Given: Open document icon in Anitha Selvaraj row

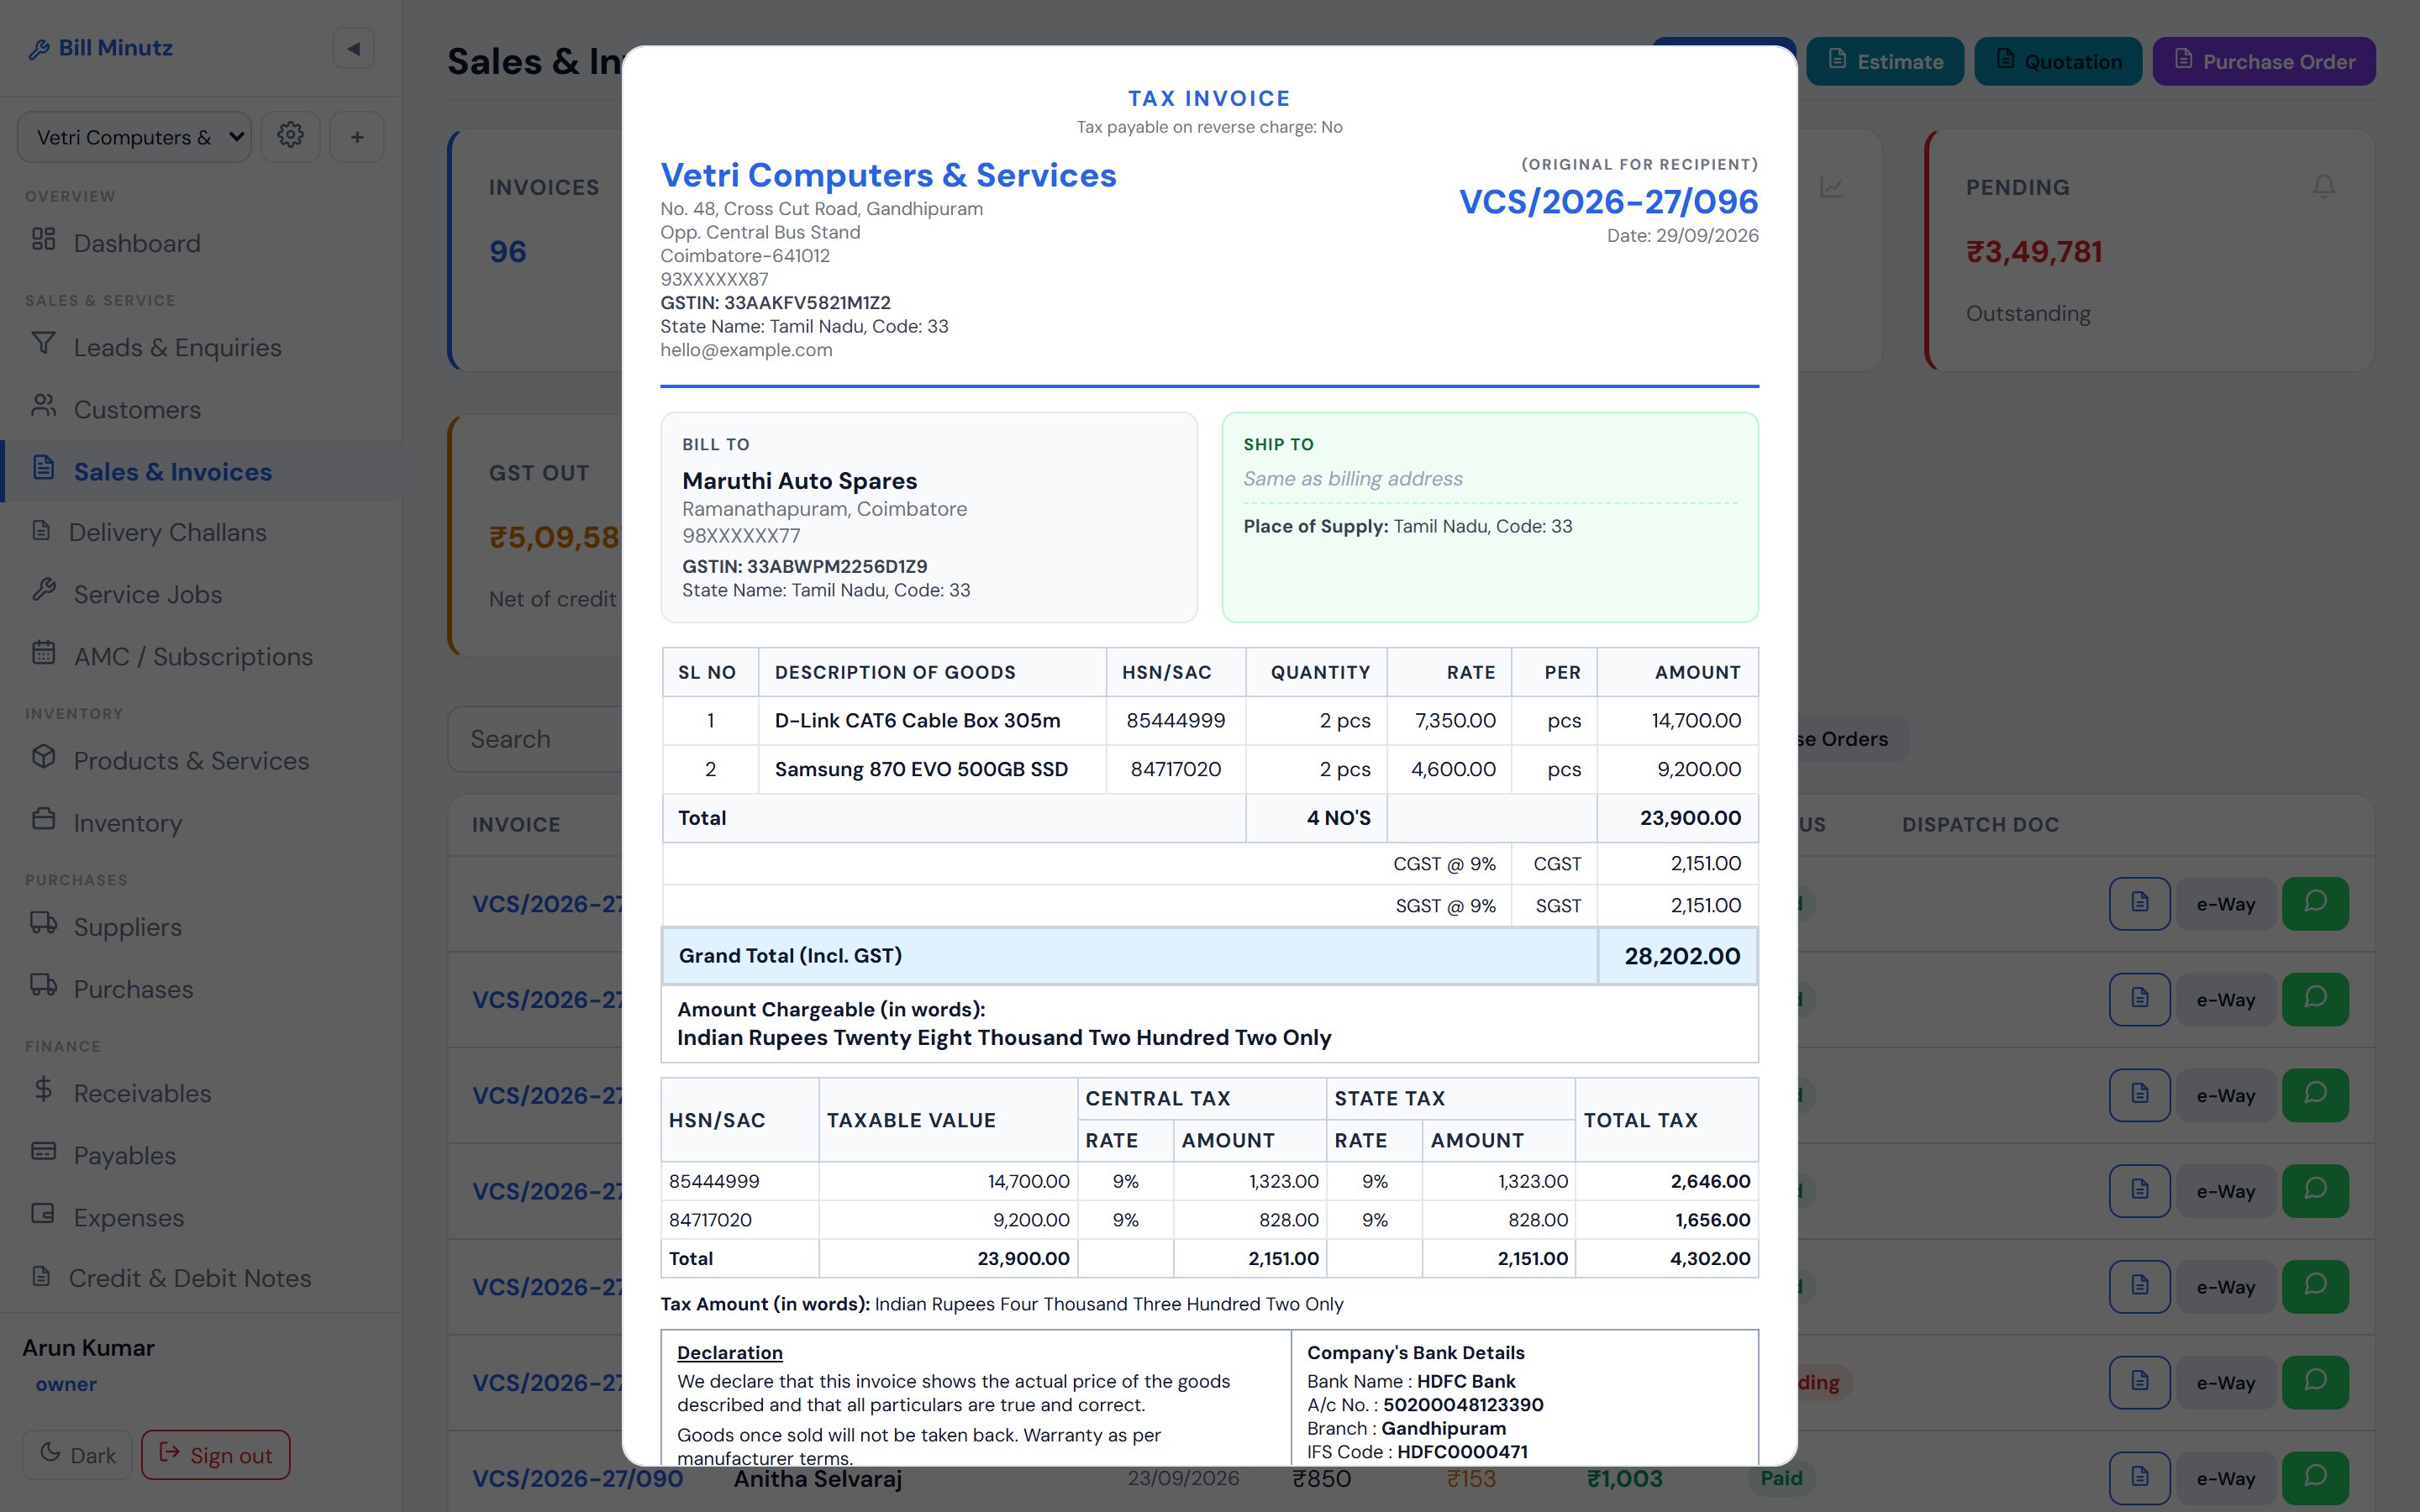Looking at the screenshot, I should click(2140, 1478).
